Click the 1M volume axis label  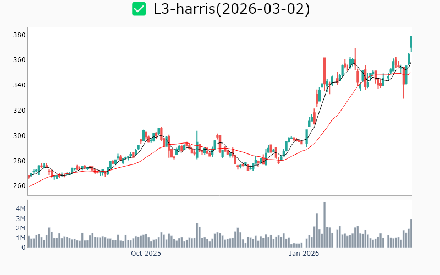coord(20,238)
